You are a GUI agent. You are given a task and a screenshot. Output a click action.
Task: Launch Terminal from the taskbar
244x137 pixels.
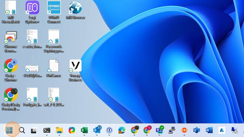[x=47, y=130]
